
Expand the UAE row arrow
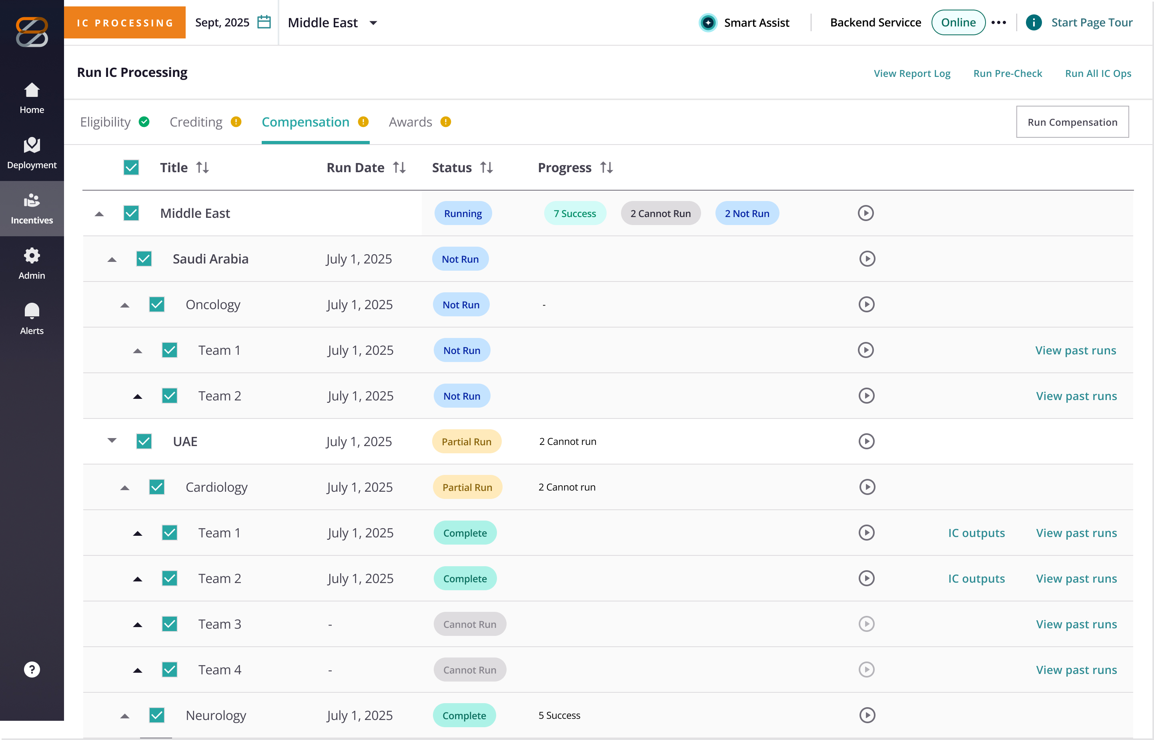pos(112,440)
